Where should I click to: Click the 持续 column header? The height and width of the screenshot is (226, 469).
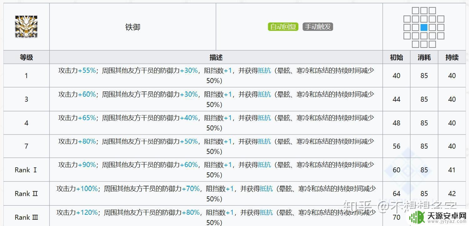(x=452, y=57)
